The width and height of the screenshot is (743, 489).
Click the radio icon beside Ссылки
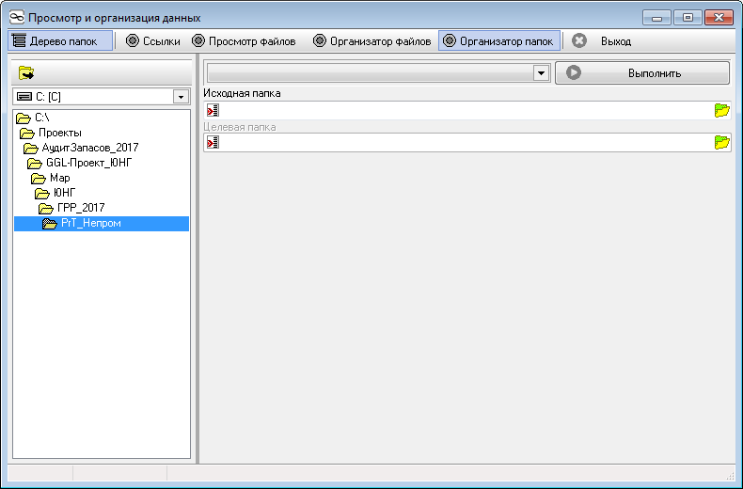pos(133,40)
